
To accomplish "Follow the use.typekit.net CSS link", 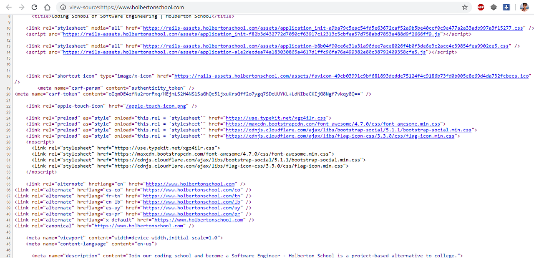I will click(276, 118).
